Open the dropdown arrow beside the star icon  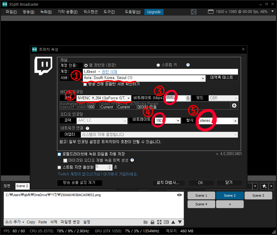271,186
